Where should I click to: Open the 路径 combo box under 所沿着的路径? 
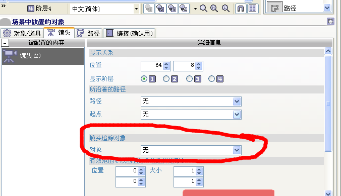(x=191, y=102)
